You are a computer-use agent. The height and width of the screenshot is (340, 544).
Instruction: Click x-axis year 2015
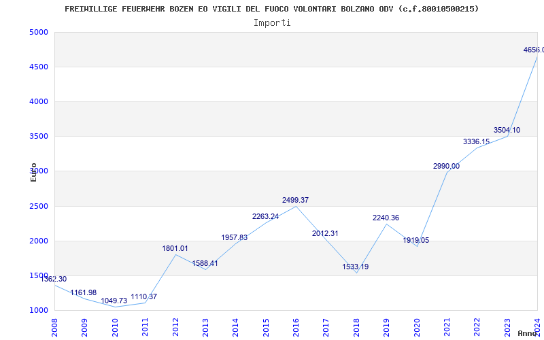pos(266,327)
